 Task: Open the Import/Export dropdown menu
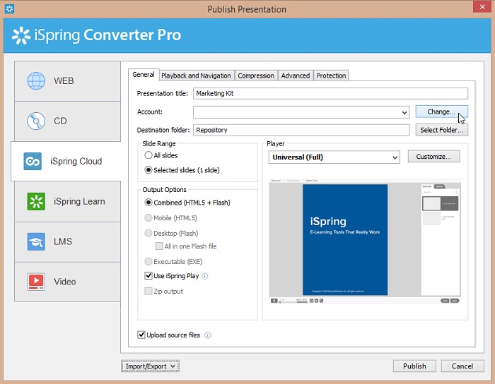coord(150,366)
